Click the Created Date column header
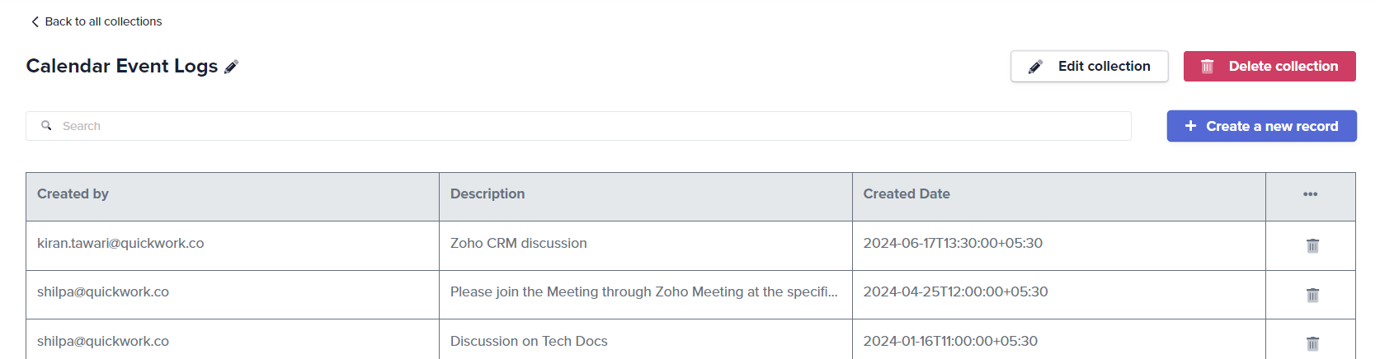The image size is (1380, 359). coord(907,194)
